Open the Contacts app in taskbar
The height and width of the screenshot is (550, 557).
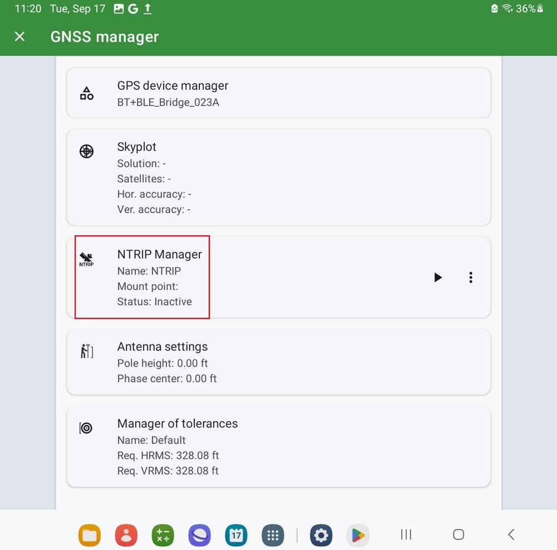126,535
